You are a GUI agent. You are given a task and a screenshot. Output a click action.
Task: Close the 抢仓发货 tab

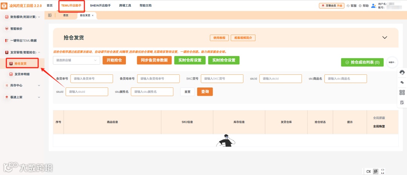(93, 15)
